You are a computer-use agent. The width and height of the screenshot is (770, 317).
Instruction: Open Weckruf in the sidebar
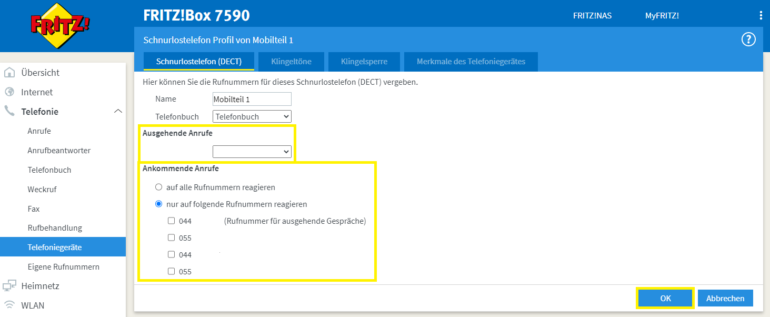coord(42,189)
